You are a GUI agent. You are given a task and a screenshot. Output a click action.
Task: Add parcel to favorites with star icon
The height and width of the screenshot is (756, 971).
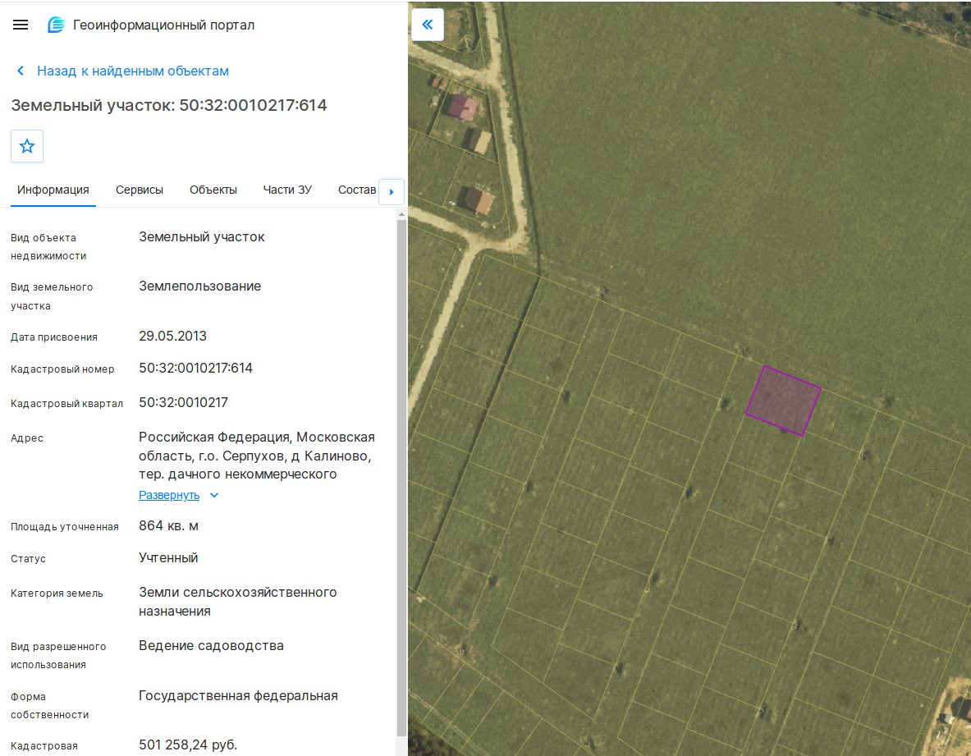(x=27, y=146)
